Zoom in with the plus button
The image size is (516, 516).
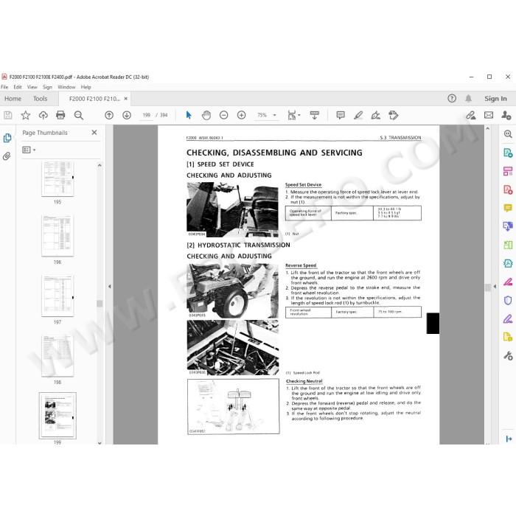pyautogui.click(x=242, y=115)
